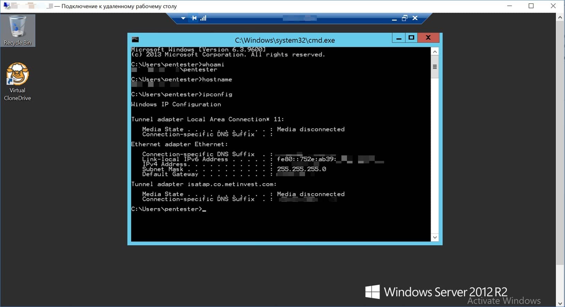Click cmd scrollbar up arrow
Viewport: 565px width, 307px height.
(x=435, y=52)
